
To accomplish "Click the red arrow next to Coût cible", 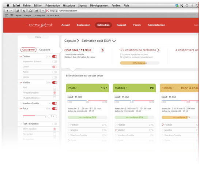I will 102,50.
